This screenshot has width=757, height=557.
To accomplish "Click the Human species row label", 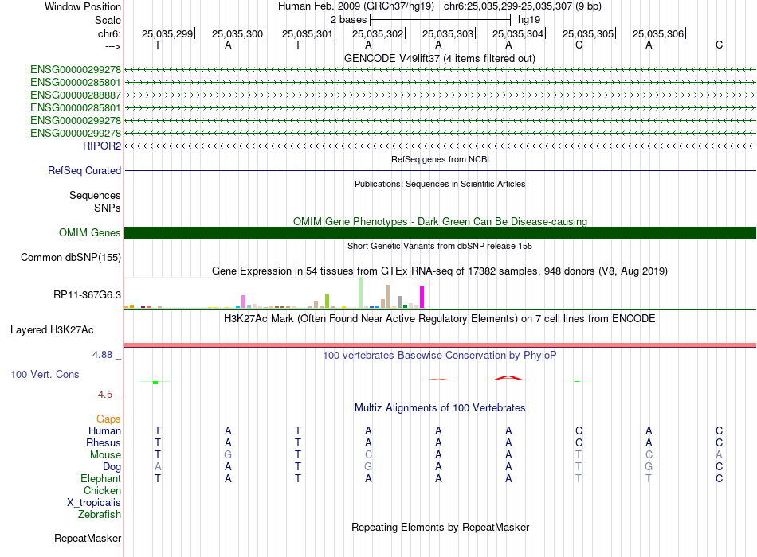I will tap(104, 431).
